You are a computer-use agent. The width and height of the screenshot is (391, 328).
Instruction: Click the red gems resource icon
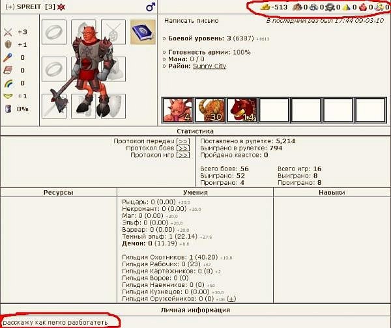click(363, 7)
